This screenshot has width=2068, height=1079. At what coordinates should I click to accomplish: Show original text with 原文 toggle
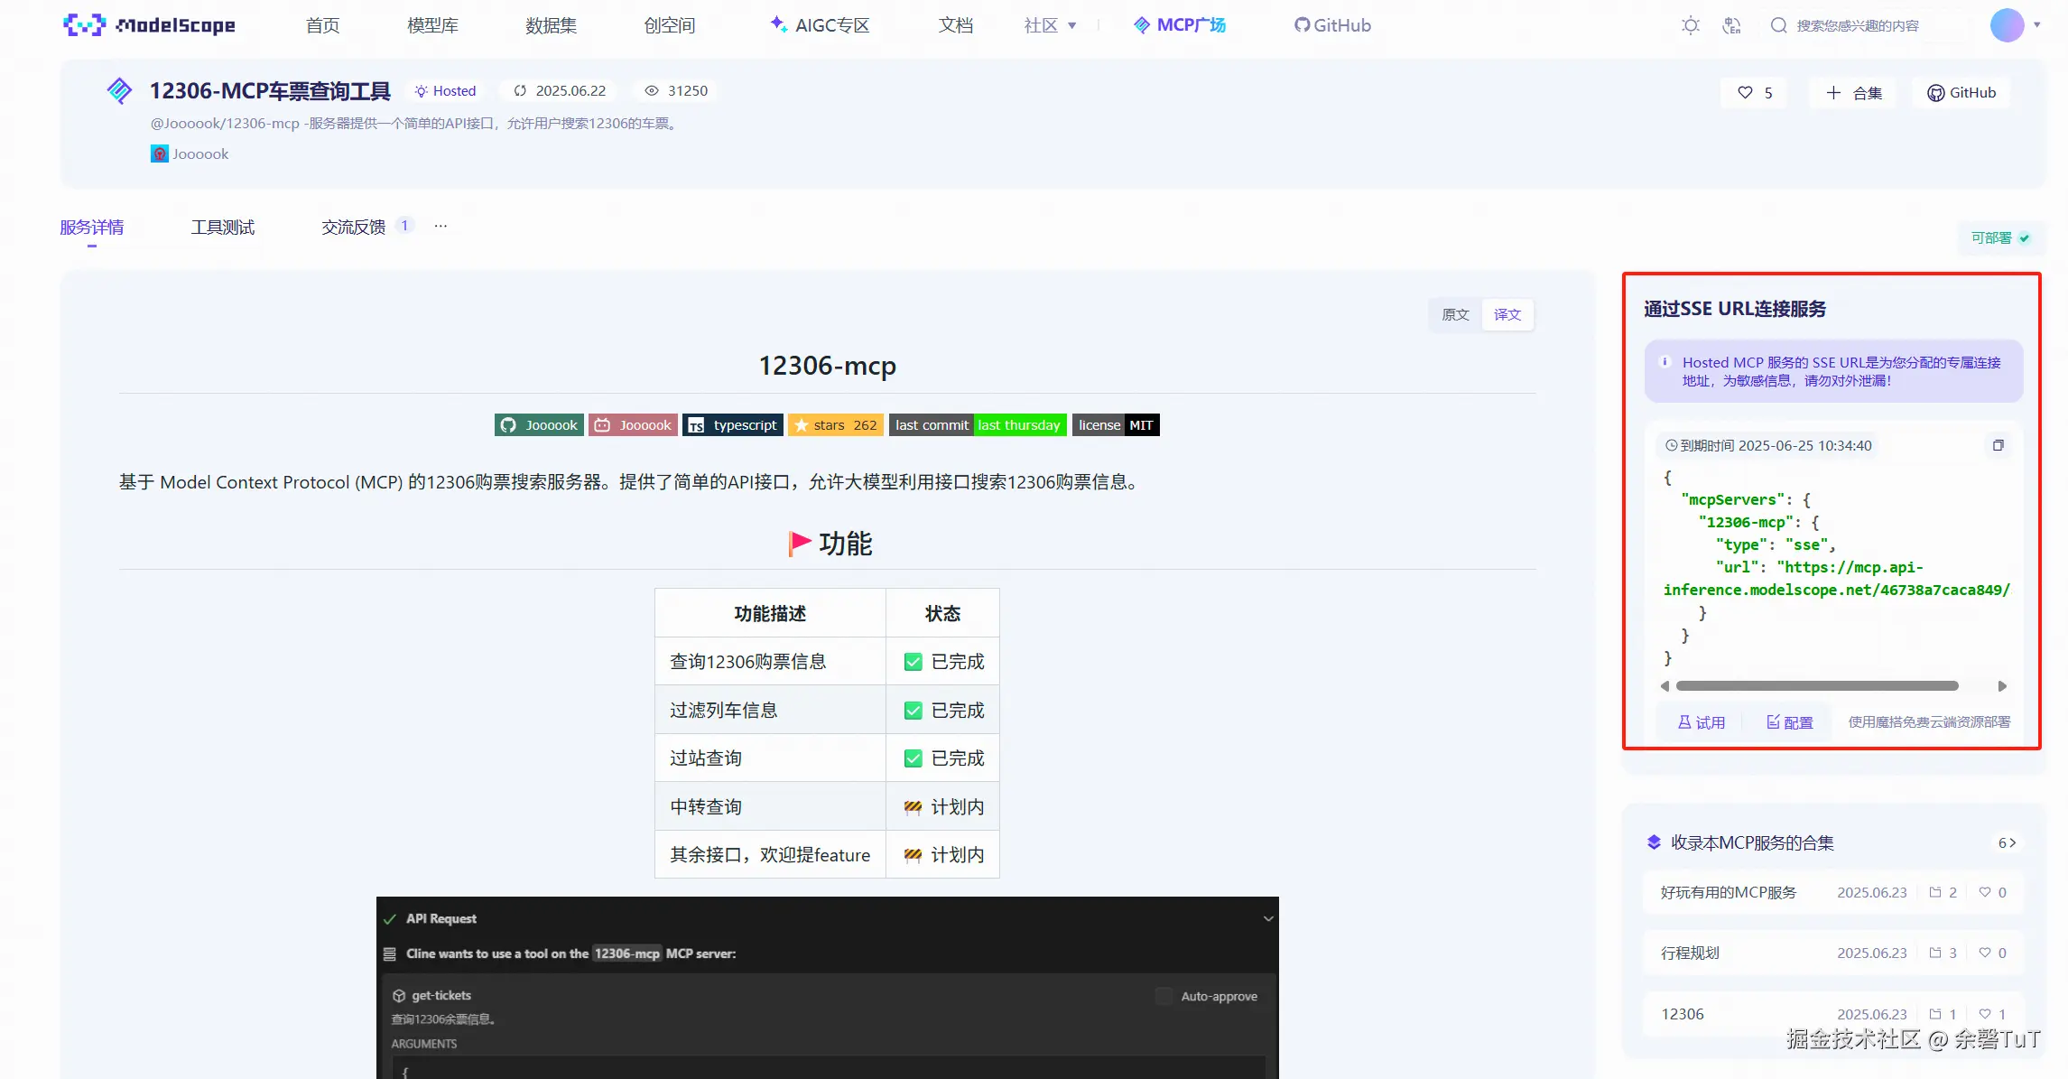[x=1455, y=314]
